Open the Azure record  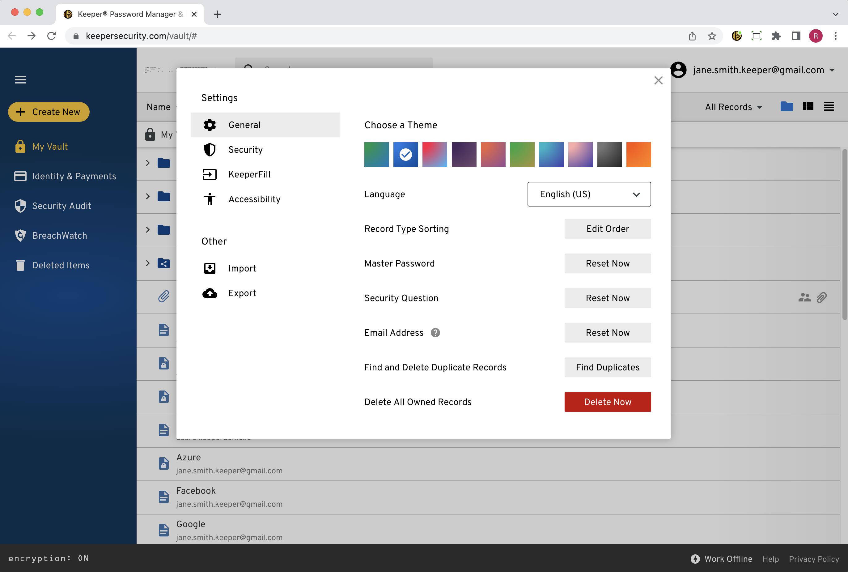tap(488, 464)
